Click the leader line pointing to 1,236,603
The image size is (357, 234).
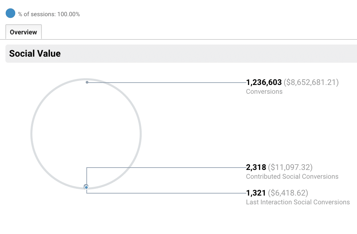pyautogui.click(x=169, y=82)
